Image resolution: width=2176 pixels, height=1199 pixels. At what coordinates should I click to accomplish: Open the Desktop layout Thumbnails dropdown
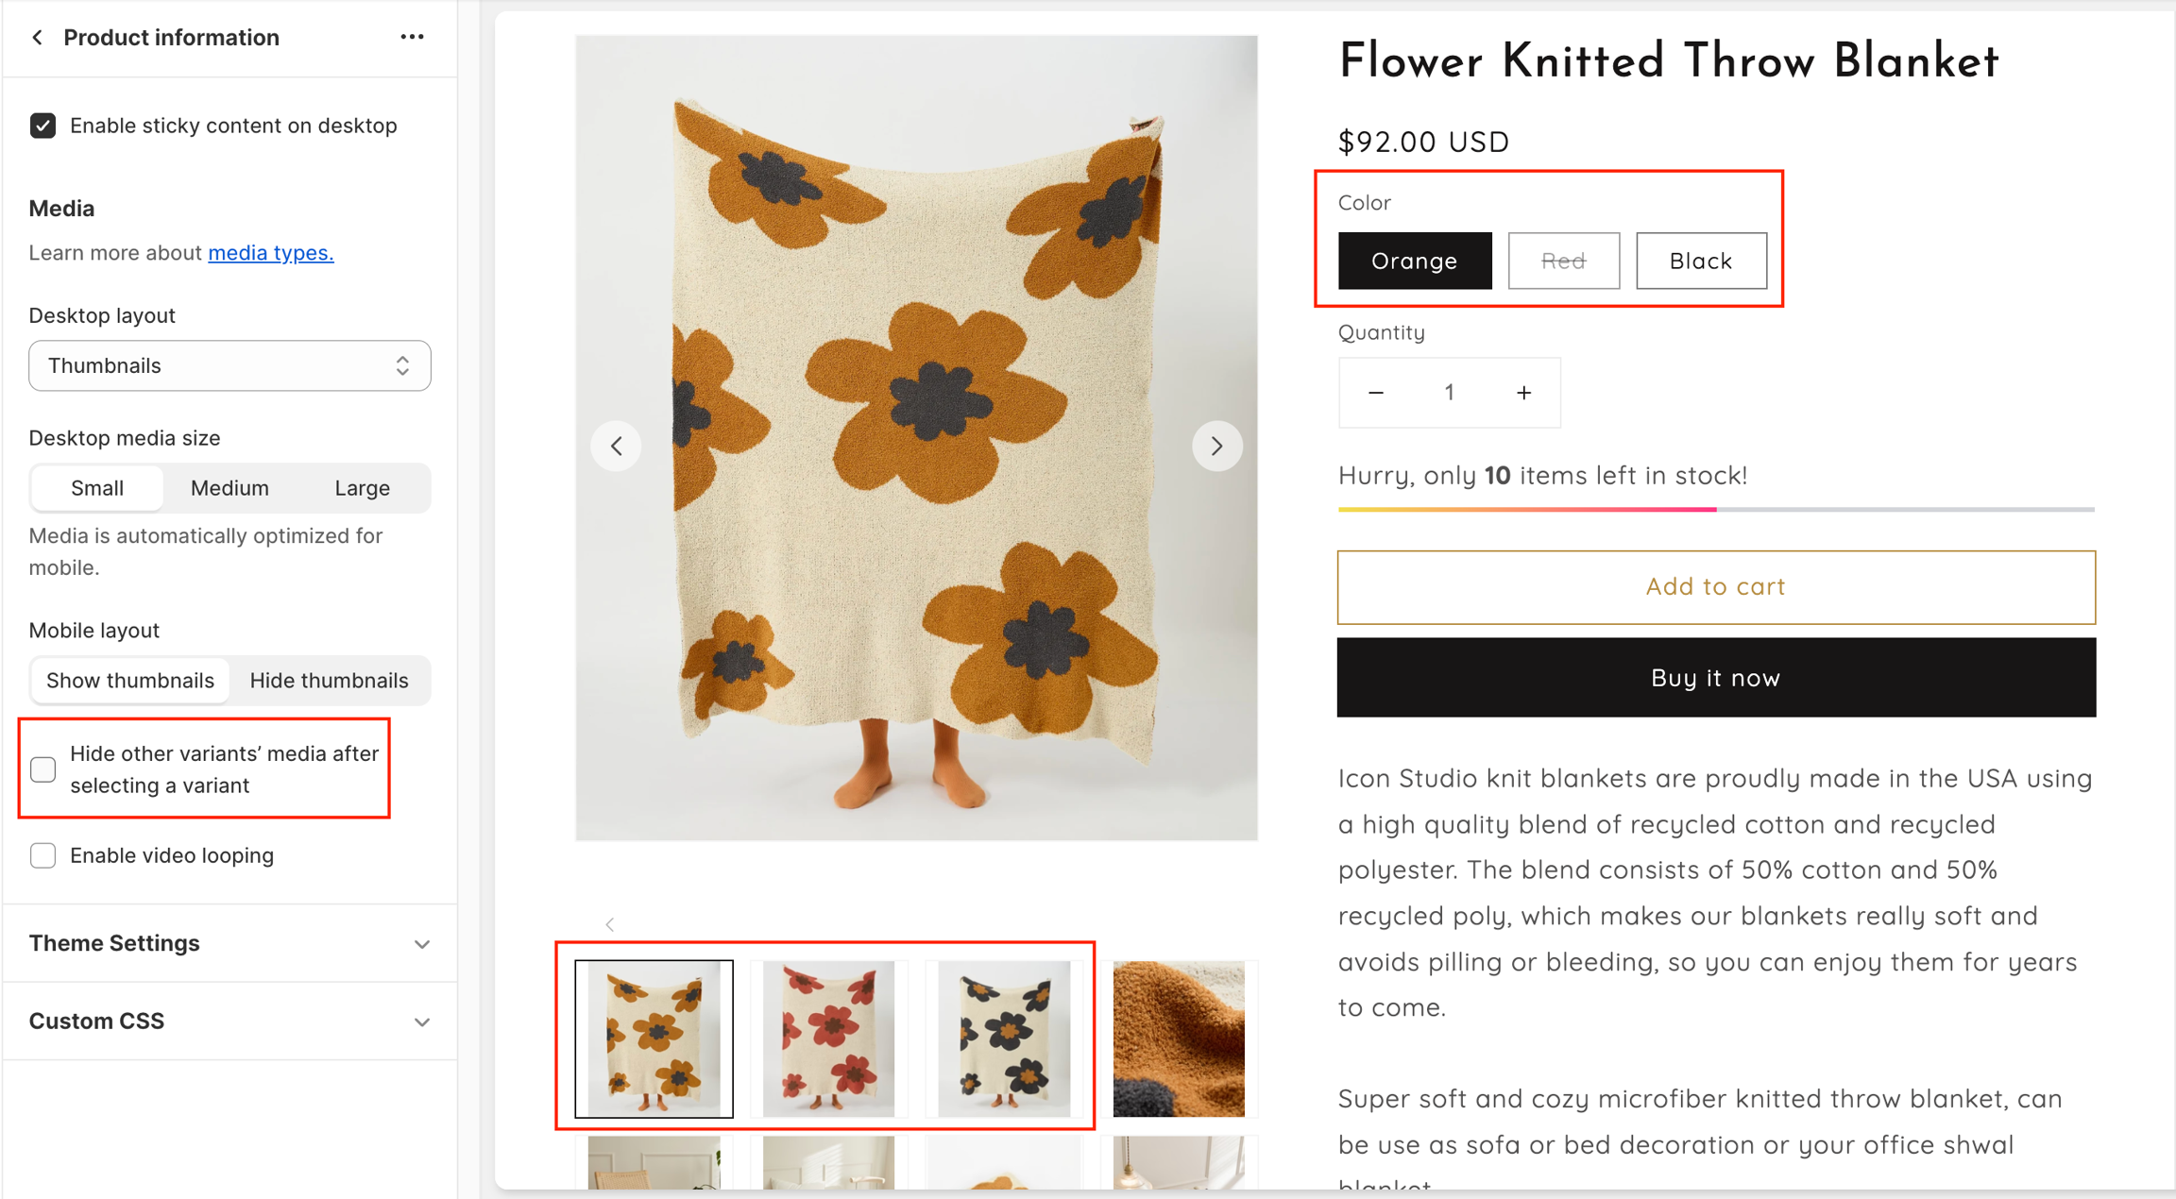click(x=229, y=365)
